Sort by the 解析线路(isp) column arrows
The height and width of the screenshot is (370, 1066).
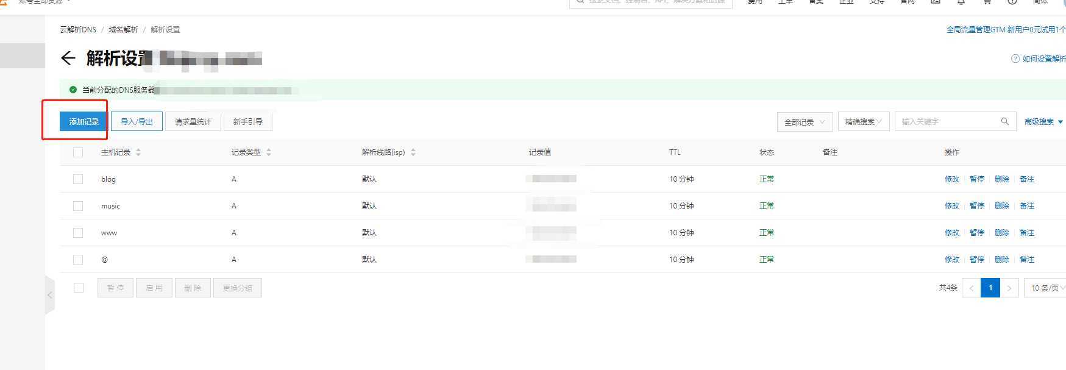(x=413, y=152)
